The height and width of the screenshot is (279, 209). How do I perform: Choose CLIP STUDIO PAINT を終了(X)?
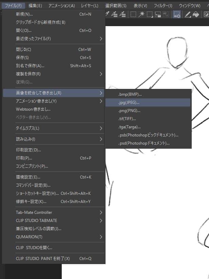point(54,259)
